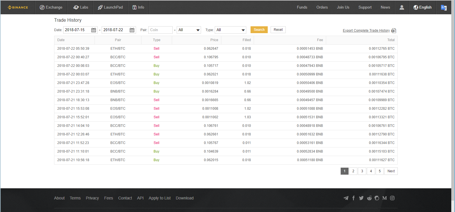Go to page 5
Image resolution: width=455 pixels, height=212 pixels.
(380, 171)
